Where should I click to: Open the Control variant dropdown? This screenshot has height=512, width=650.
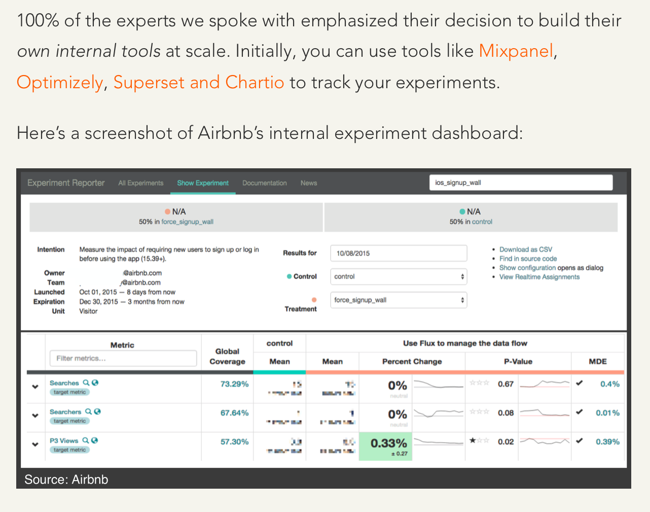coord(399,277)
